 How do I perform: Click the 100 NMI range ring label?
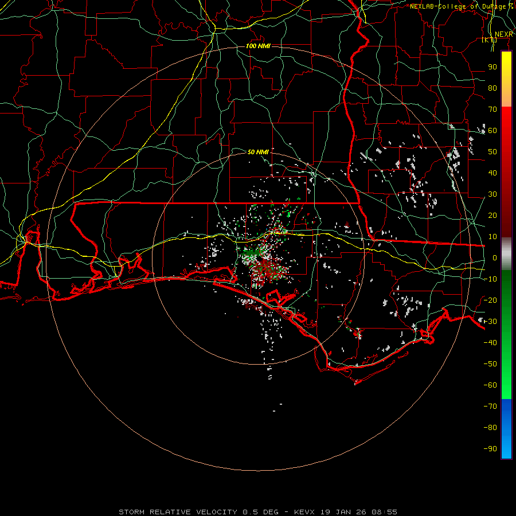[x=259, y=46]
